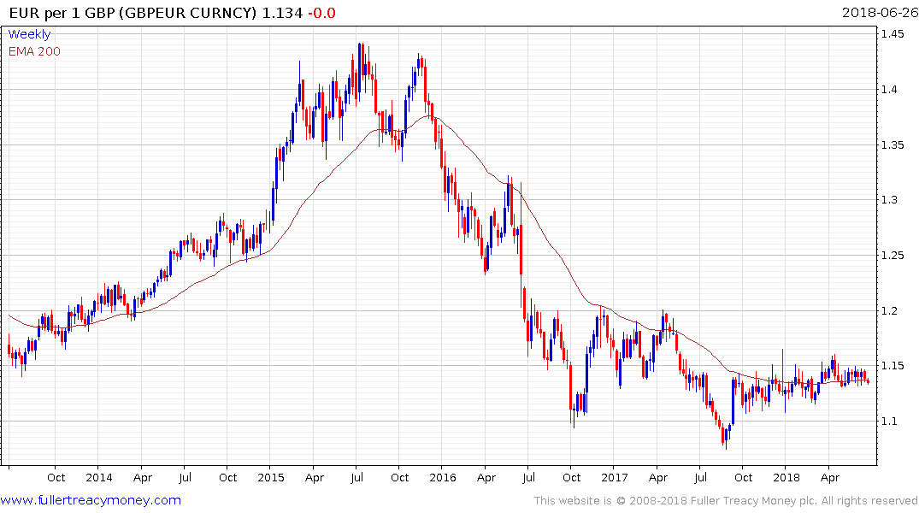
Task: Click the 2014 x-axis label
Action: [x=99, y=477]
